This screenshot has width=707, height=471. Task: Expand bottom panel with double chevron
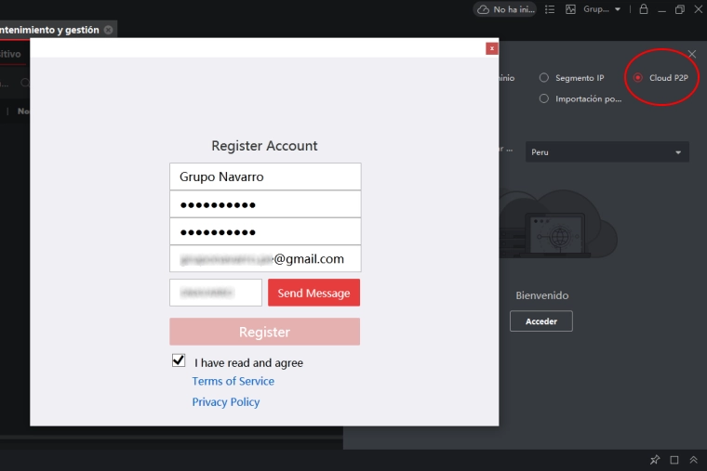693,460
